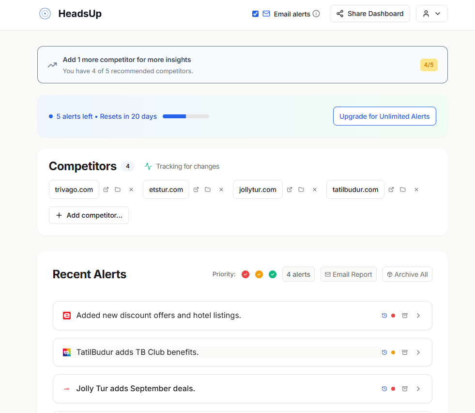Uncheck the Email alerts checkbox
475x413 pixels.
[x=255, y=14]
